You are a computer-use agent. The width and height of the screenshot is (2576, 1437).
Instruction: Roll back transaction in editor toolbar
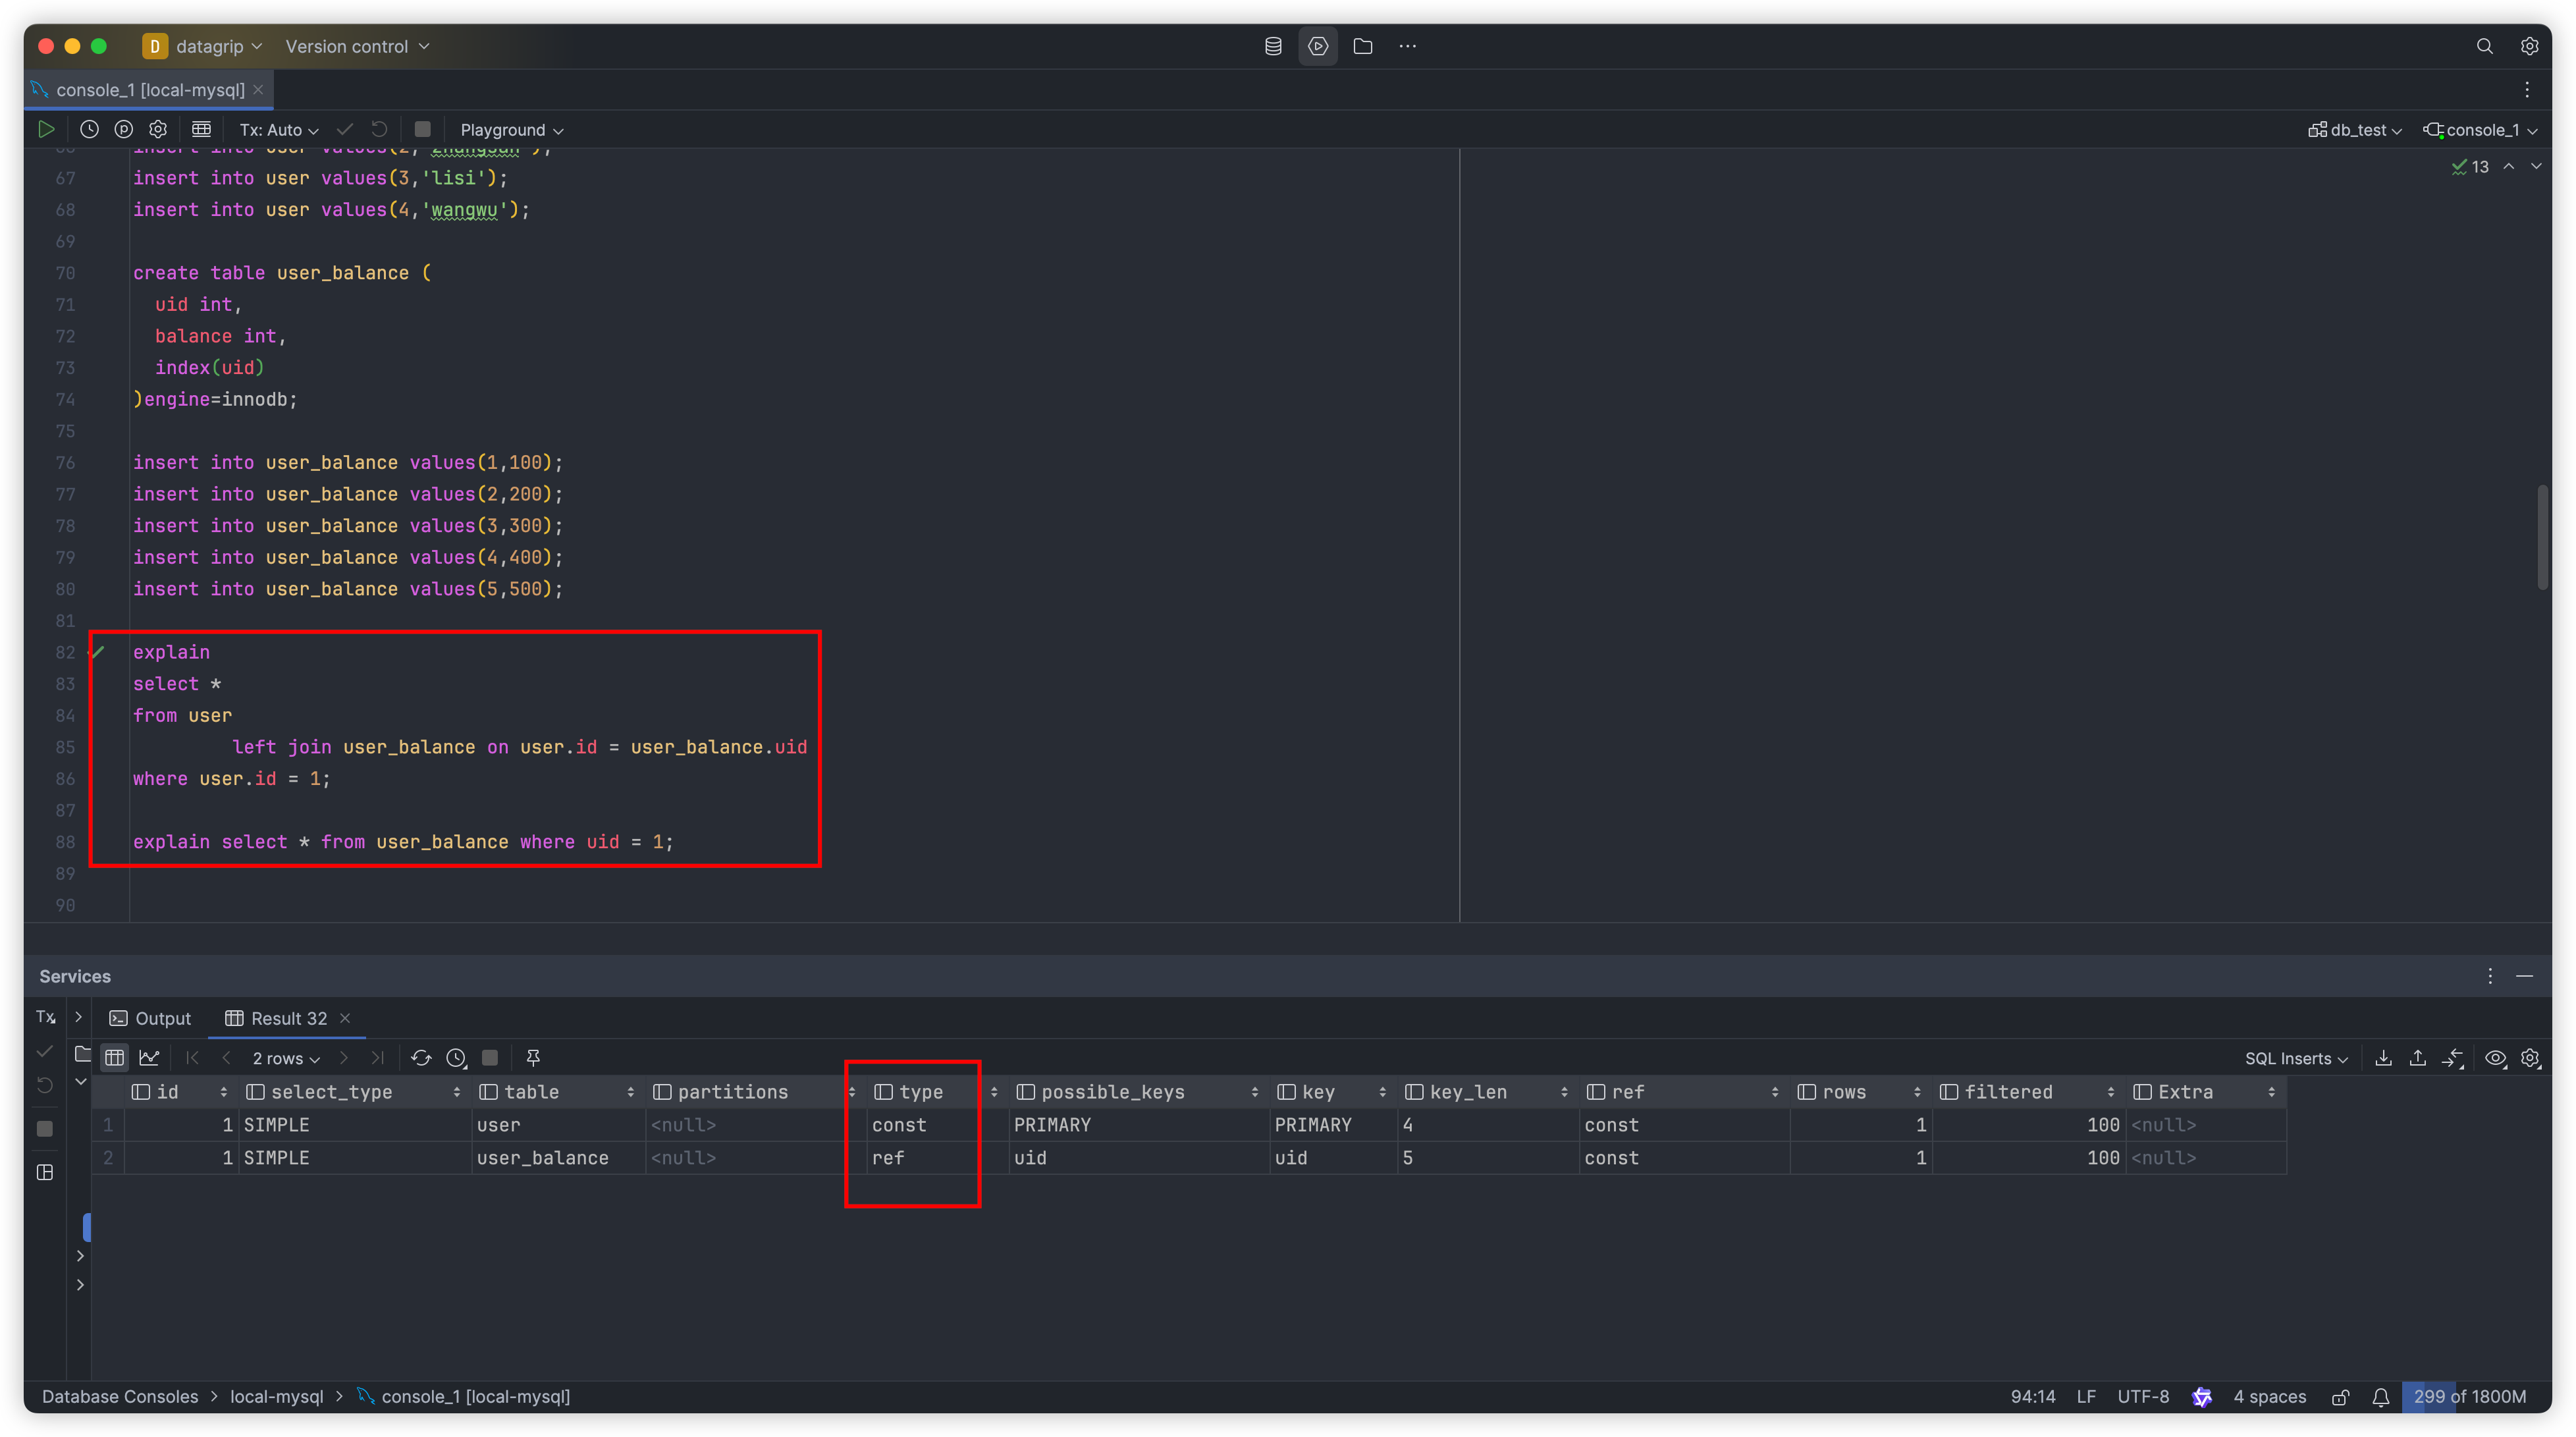pyautogui.click(x=379, y=129)
